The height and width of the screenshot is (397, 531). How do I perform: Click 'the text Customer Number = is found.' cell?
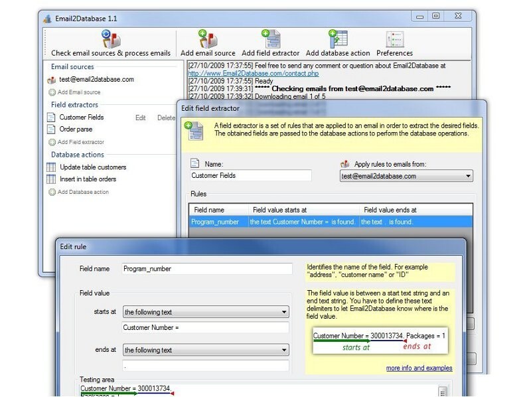tap(303, 222)
